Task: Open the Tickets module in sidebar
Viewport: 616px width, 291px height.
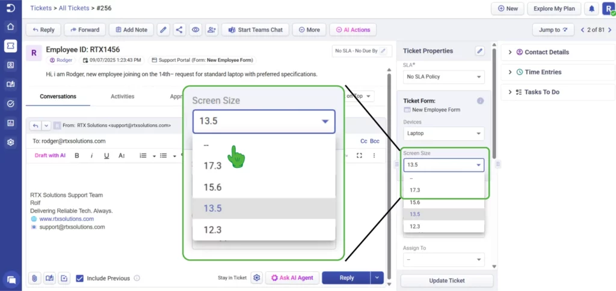Action: click(11, 46)
